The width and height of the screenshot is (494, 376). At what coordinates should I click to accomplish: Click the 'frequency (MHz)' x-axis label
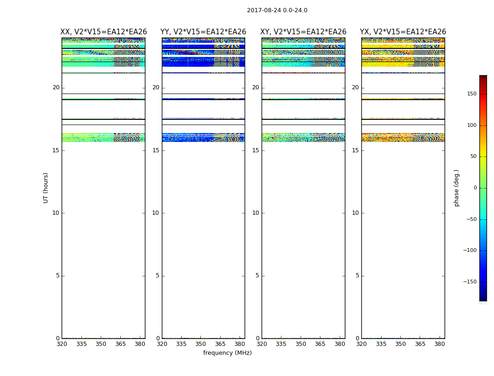[x=227, y=353]
